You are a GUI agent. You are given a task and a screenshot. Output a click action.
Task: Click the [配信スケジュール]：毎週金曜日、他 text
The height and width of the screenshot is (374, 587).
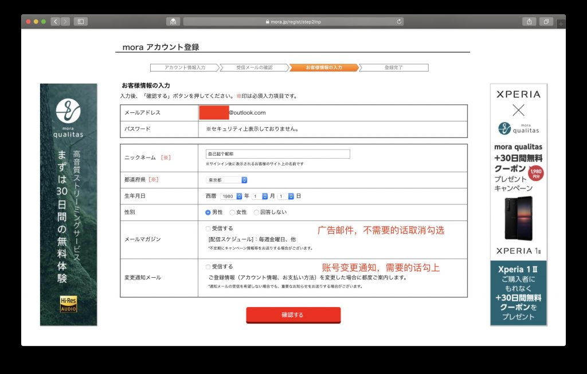click(252, 239)
